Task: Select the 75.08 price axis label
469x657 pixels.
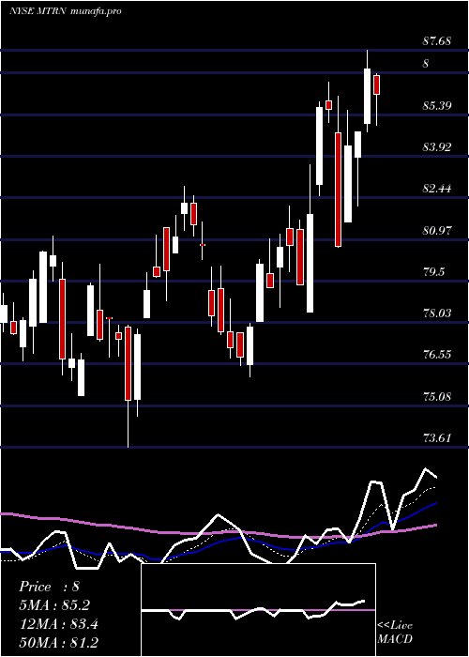Action: [437, 396]
